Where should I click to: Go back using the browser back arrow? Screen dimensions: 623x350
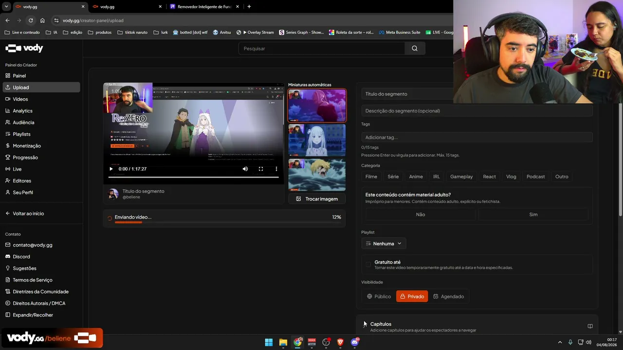tap(7, 20)
